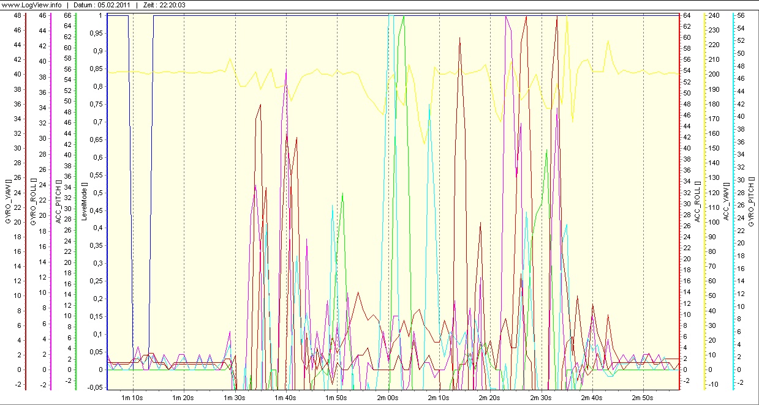Click the 0,55 LevelMode tick value
Image resolution: width=759 pixels, height=405 pixels.
point(97,175)
